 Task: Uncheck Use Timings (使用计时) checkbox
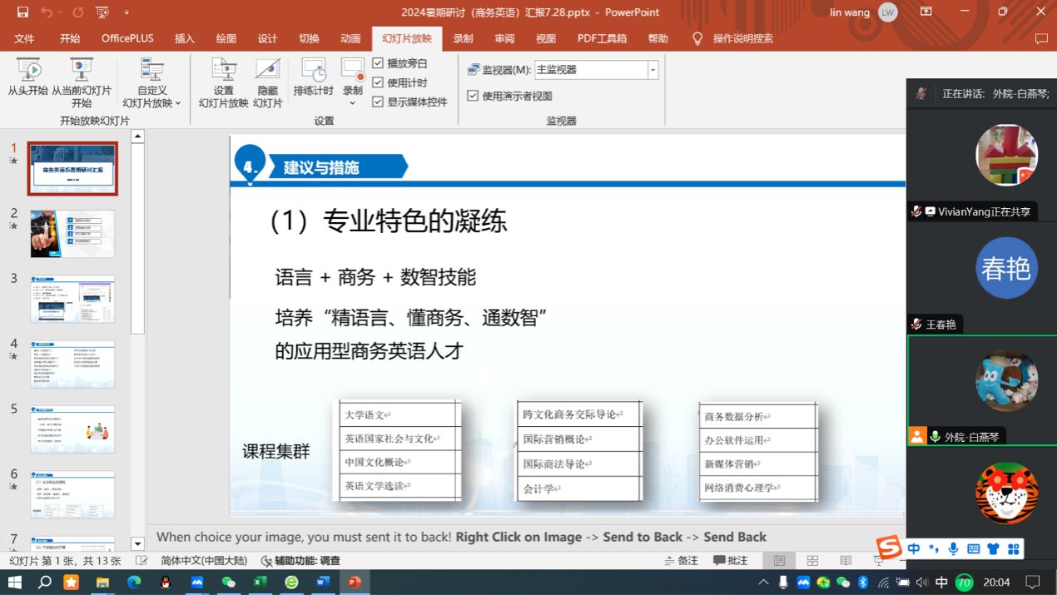pos(378,82)
